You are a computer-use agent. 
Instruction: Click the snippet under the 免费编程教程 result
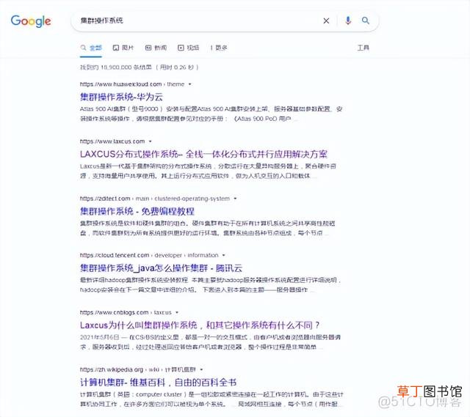pyautogui.click(x=207, y=228)
